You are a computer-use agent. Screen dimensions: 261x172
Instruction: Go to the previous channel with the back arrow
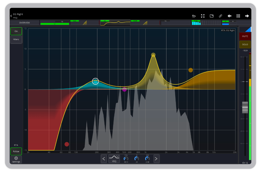[x=229, y=16]
